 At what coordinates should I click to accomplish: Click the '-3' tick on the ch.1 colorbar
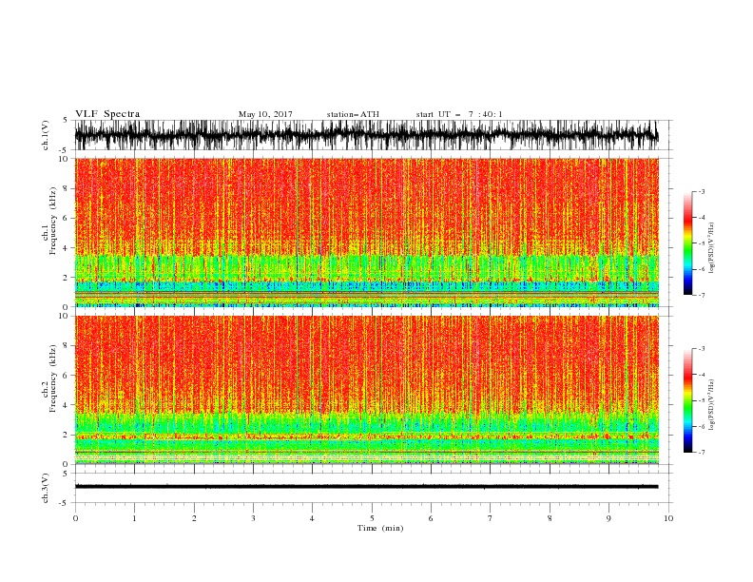click(701, 191)
